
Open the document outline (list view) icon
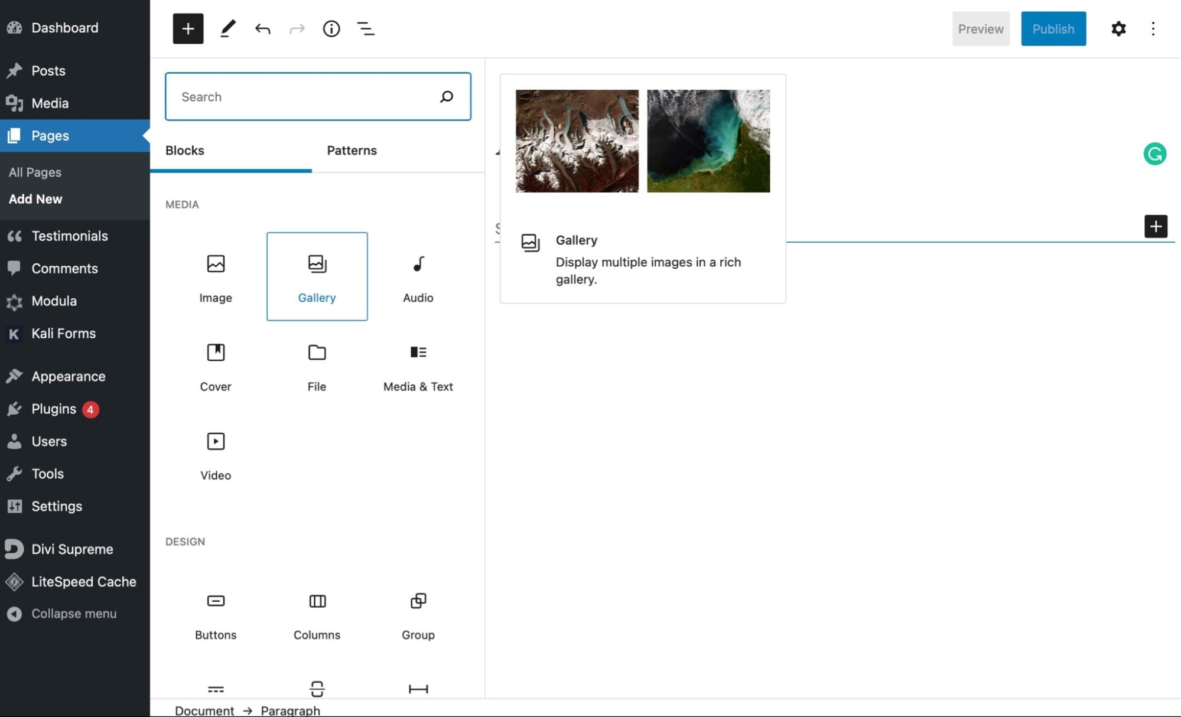[x=366, y=28]
